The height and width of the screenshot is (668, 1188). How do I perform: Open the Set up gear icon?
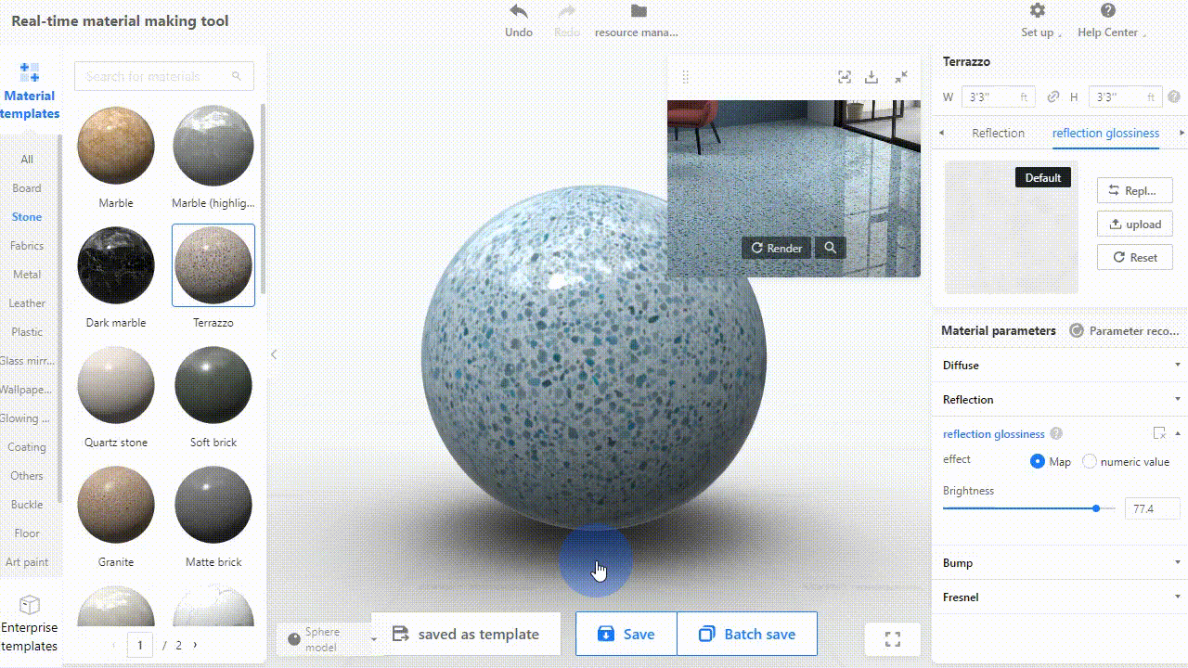pyautogui.click(x=1038, y=11)
